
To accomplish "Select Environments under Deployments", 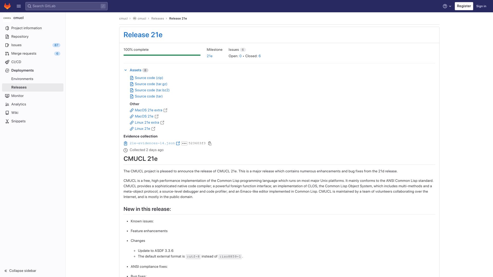I will click(33, 79).
